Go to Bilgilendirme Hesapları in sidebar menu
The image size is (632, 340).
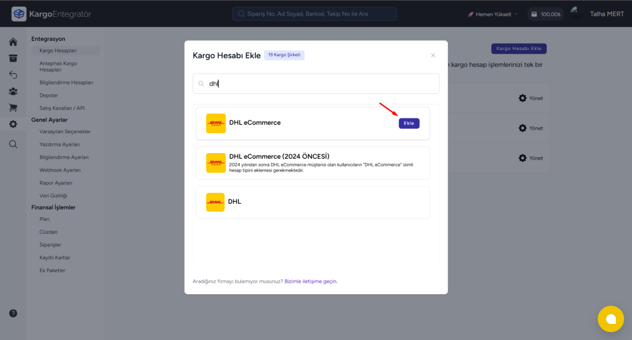(66, 83)
